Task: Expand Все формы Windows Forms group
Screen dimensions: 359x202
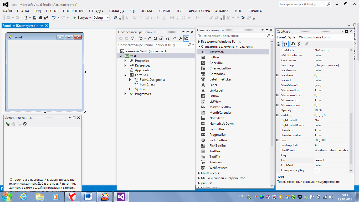Action: click(199, 42)
